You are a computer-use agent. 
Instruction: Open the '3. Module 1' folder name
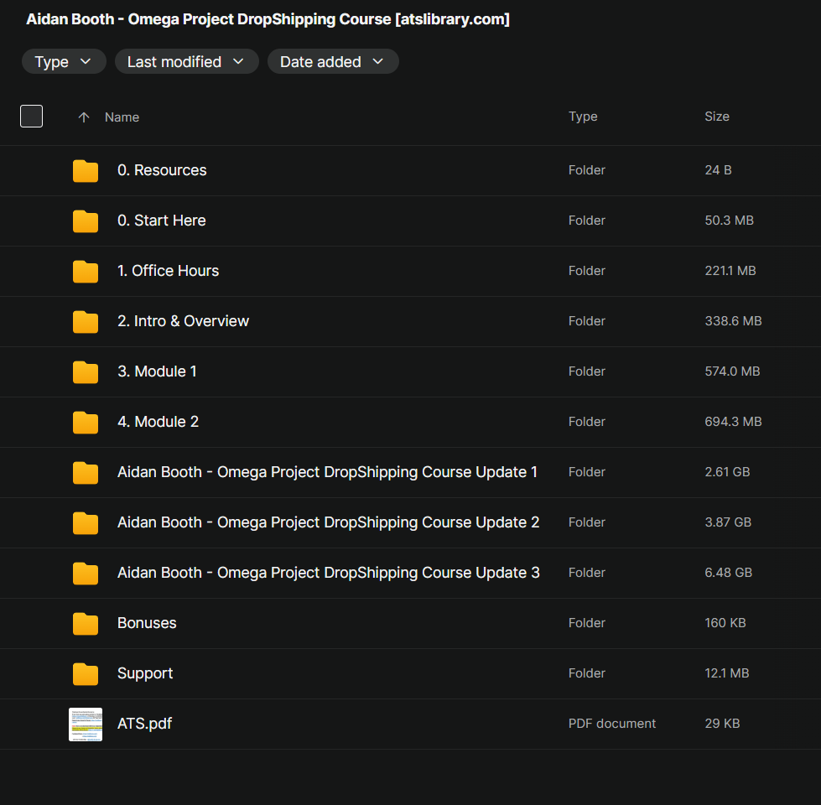pos(157,371)
